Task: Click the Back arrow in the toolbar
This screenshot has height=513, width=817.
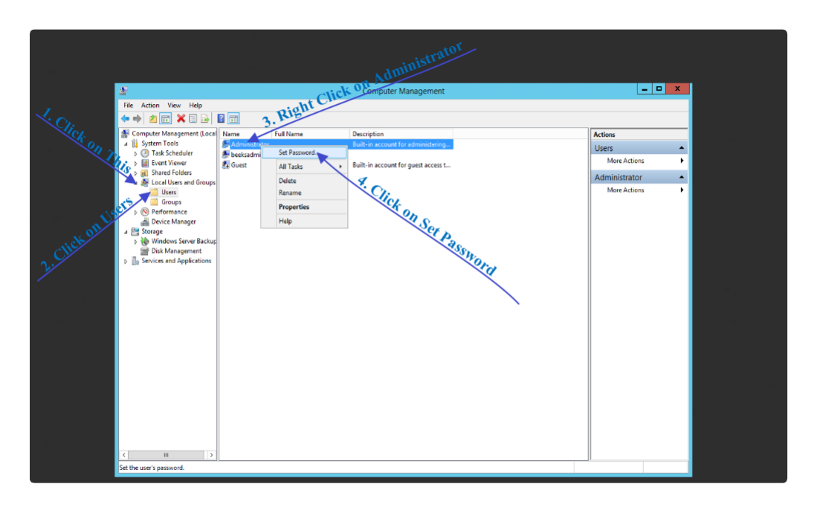Action: click(125, 119)
